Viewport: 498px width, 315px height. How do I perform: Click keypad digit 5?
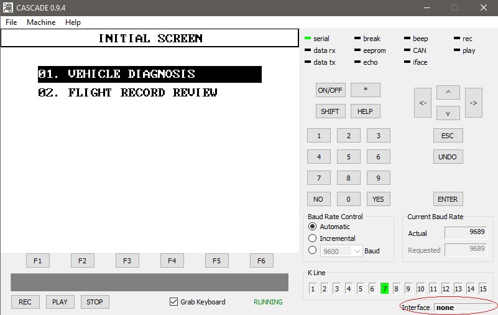coord(349,157)
